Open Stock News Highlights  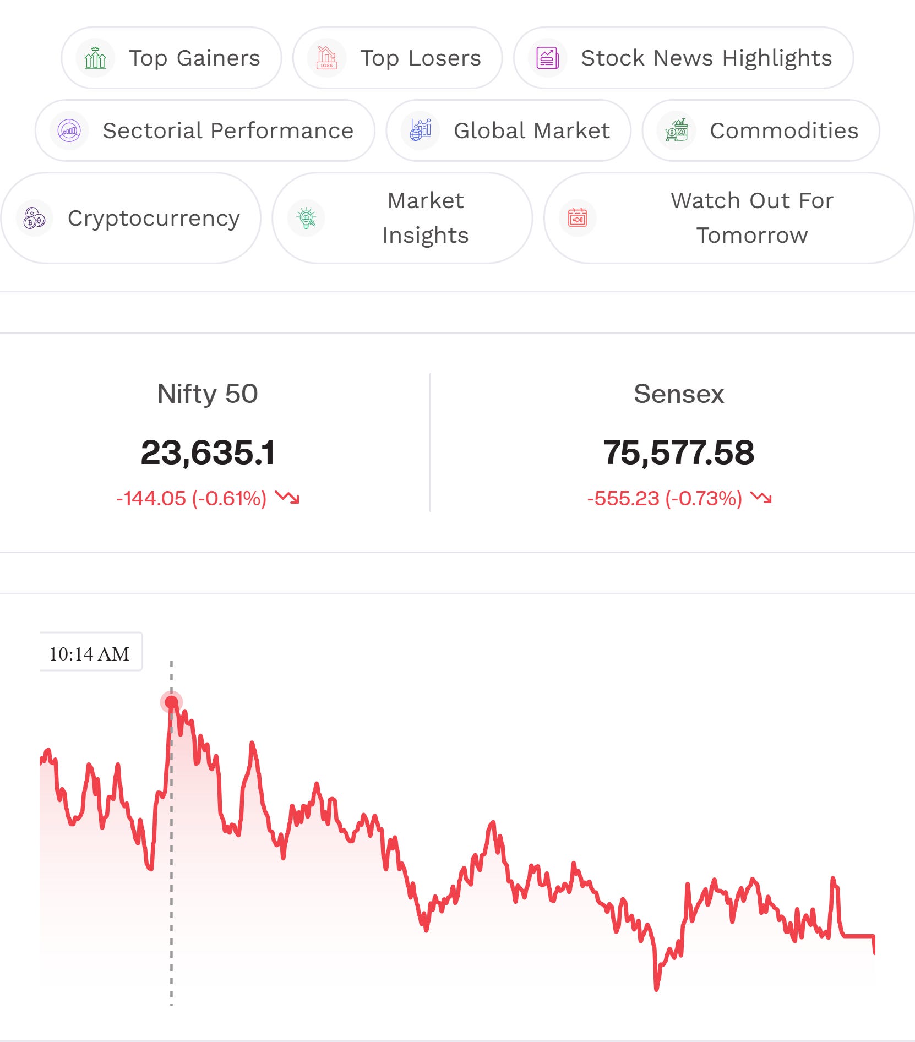pyautogui.click(x=683, y=58)
